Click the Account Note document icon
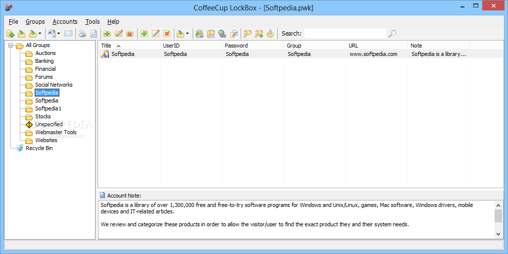Screen dimensions: 508x254 (x=102, y=196)
